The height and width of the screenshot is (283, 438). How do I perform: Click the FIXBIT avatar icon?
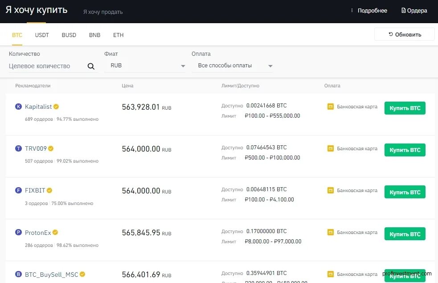[18, 190]
